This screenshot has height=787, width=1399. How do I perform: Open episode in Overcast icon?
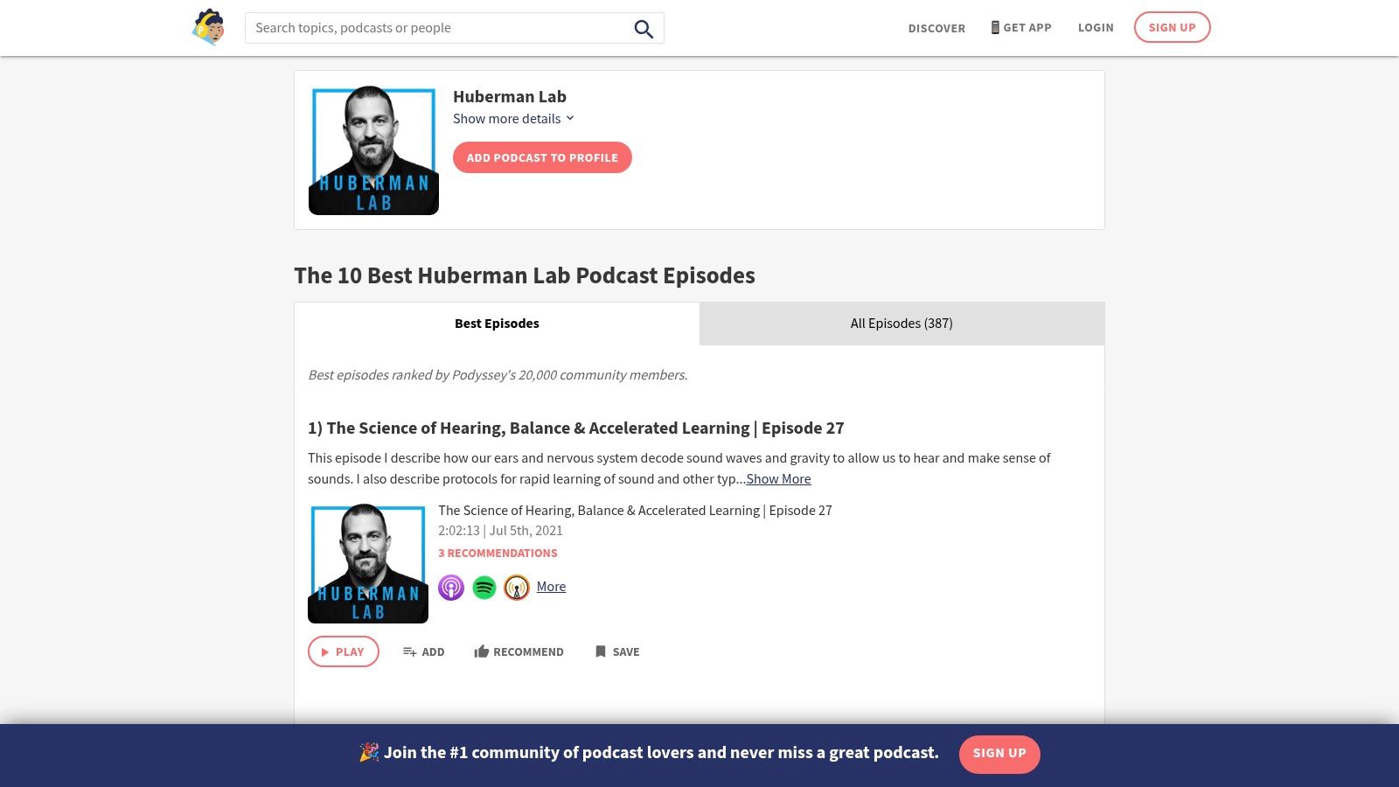click(517, 587)
